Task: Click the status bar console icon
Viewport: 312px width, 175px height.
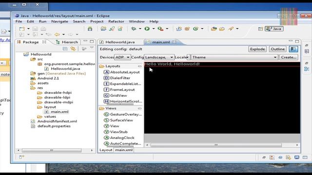Action: tap(297, 157)
